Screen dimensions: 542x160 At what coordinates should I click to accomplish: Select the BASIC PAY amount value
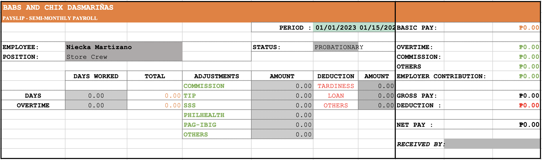point(529,28)
